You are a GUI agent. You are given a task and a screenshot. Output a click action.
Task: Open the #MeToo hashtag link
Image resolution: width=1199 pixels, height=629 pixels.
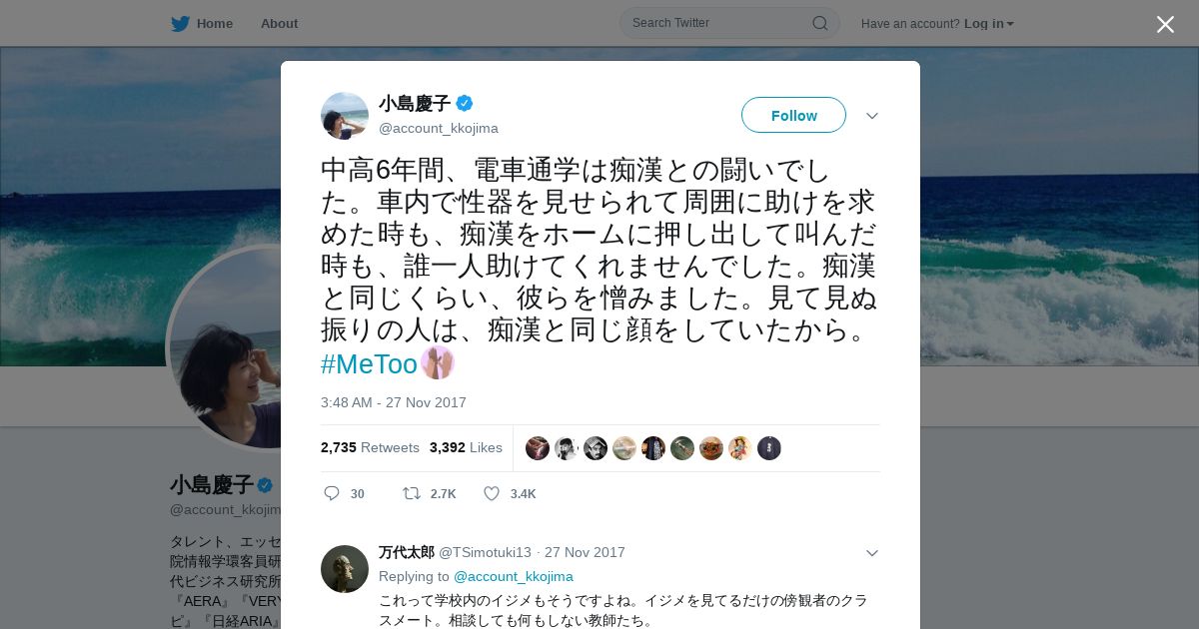(369, 364)
